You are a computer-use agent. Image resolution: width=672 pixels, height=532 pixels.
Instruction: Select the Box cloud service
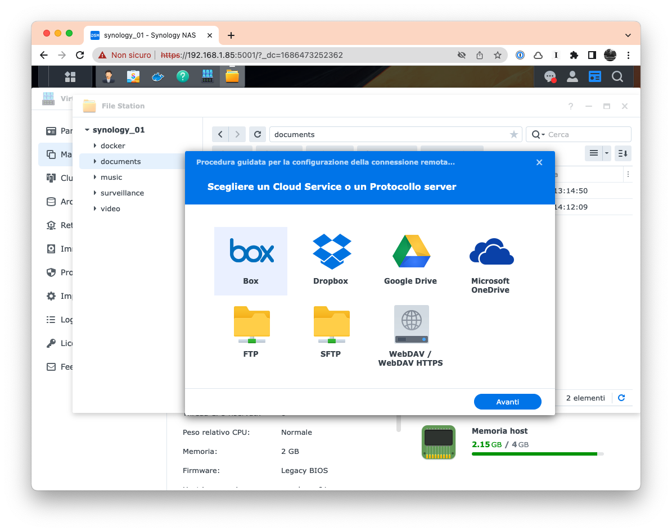(x=251, y=261)
